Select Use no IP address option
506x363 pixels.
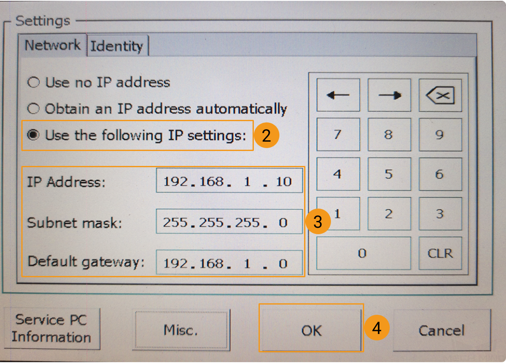pyautogui.click(x=99, y=82)
